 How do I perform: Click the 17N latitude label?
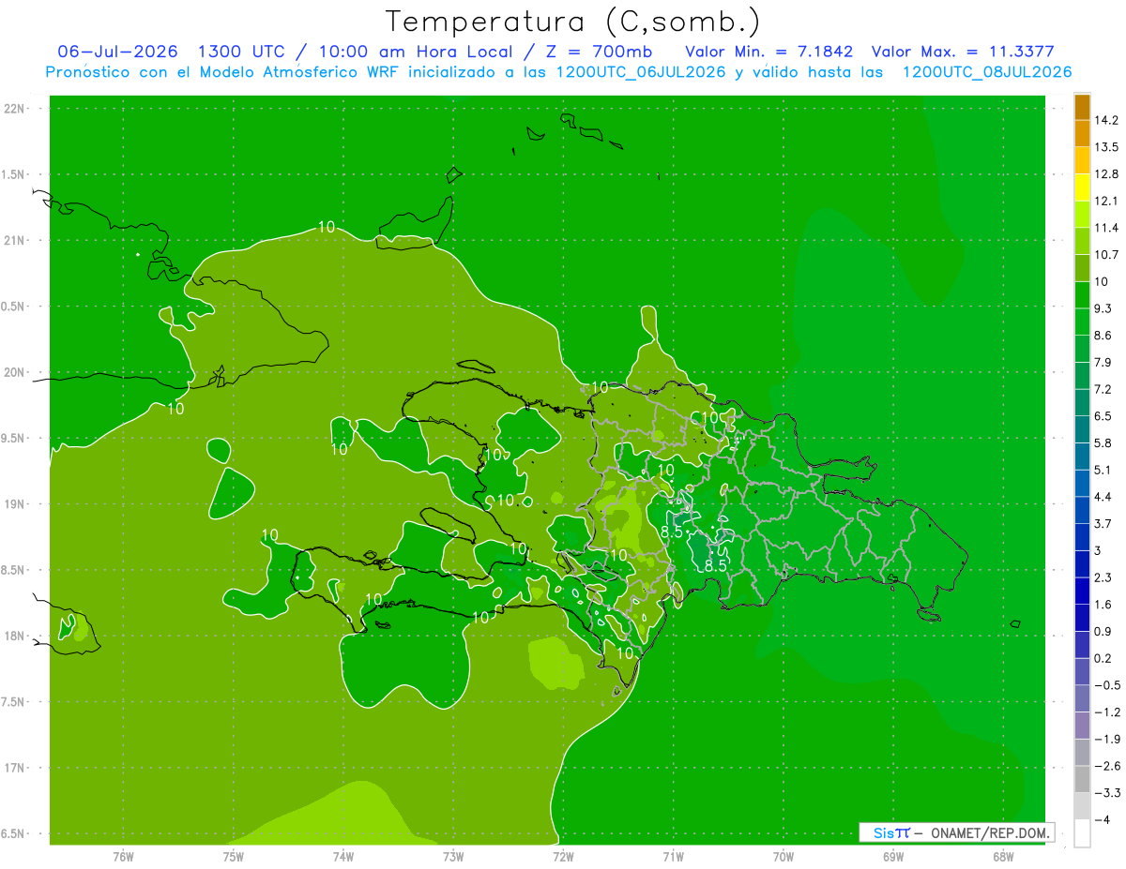pyautogui.click(x=16, y=768)
